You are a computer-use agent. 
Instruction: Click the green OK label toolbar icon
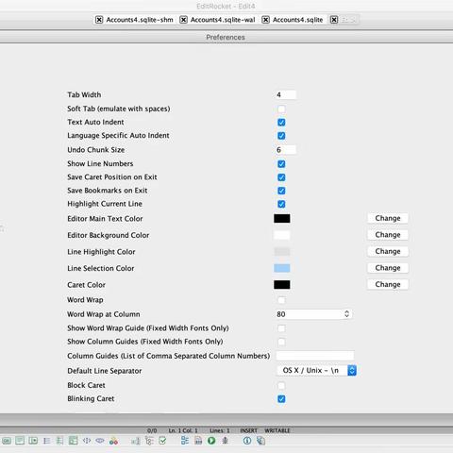[7, 441]
